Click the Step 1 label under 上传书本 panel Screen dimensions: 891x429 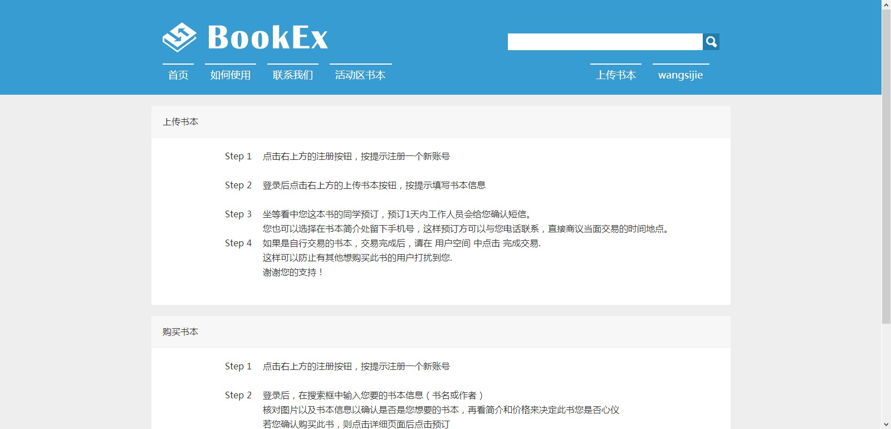click(238, 157)
